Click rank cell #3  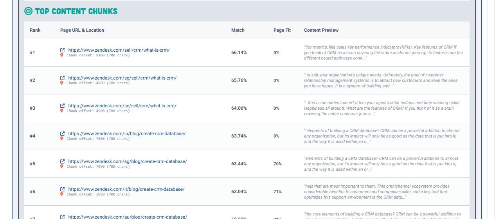point(32,108)
